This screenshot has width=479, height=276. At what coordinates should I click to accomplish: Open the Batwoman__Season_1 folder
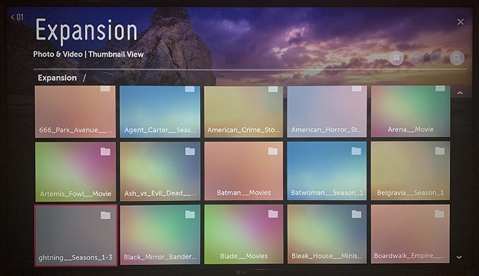(x=327, y=171)
